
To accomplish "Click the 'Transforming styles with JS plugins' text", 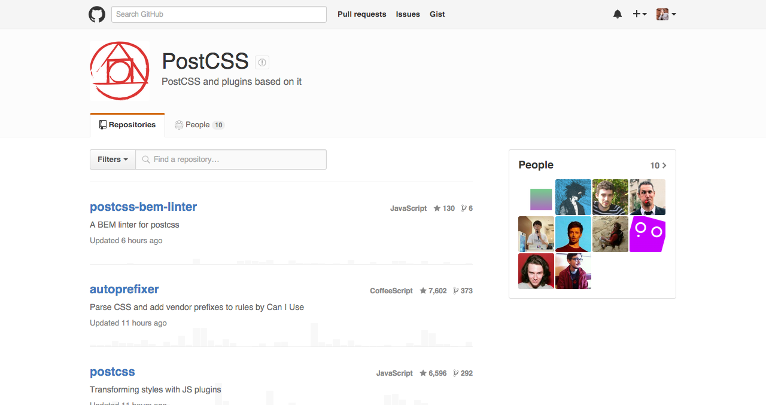I will point(156,389).
